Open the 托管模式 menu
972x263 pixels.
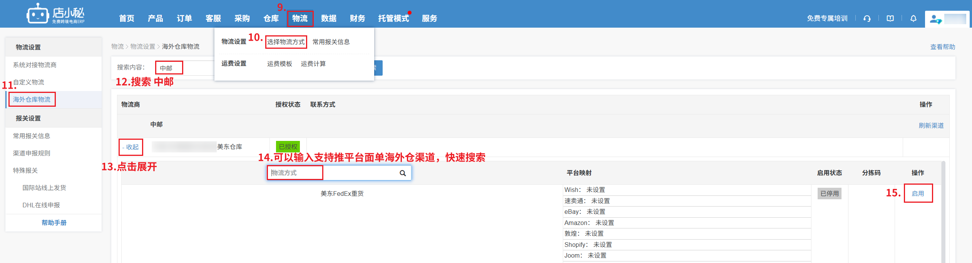click(x=393, y=18)
